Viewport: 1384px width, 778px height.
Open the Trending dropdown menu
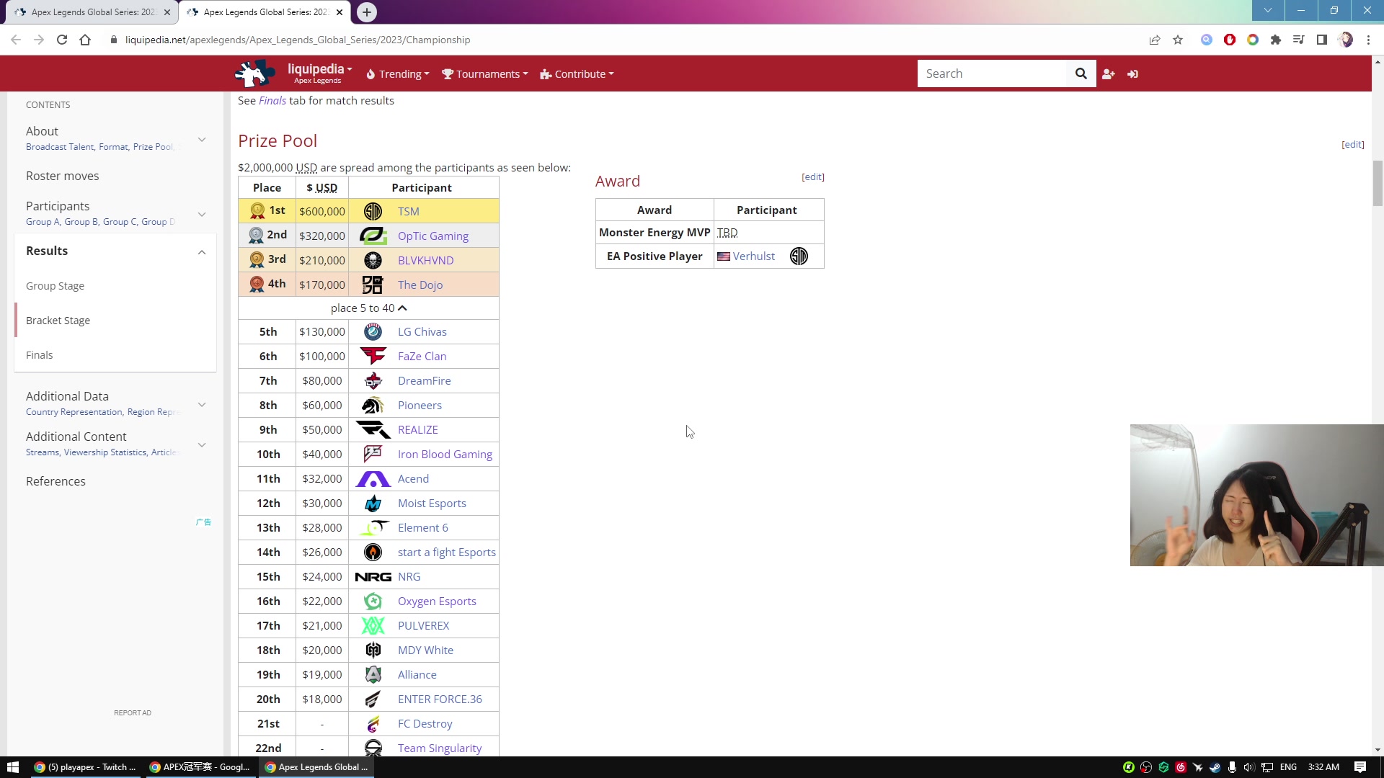398,74
